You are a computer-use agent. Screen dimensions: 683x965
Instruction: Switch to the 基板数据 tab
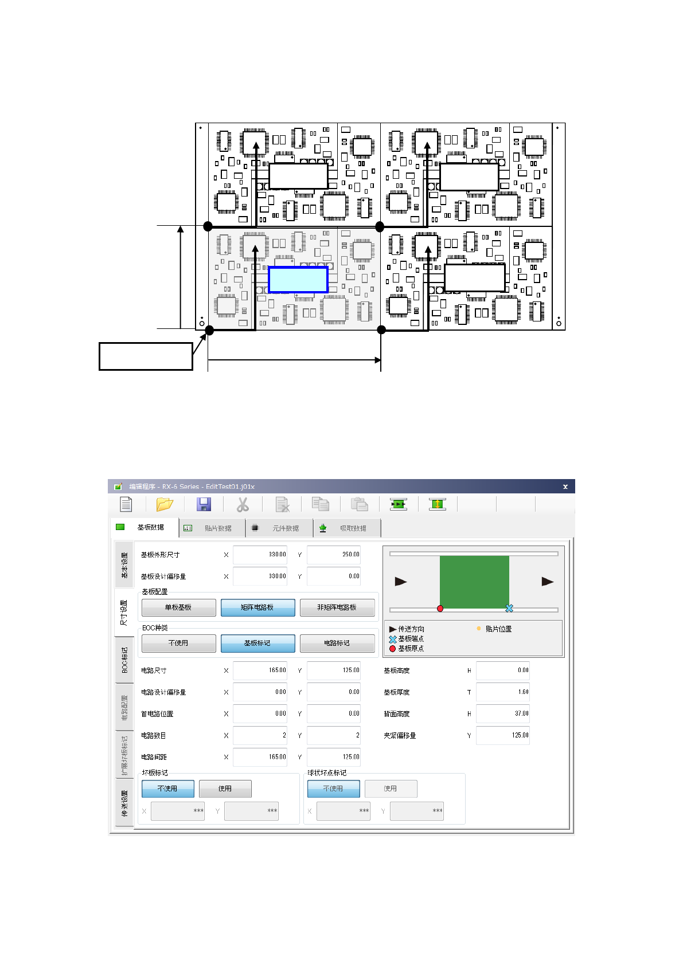pos(145,528)
